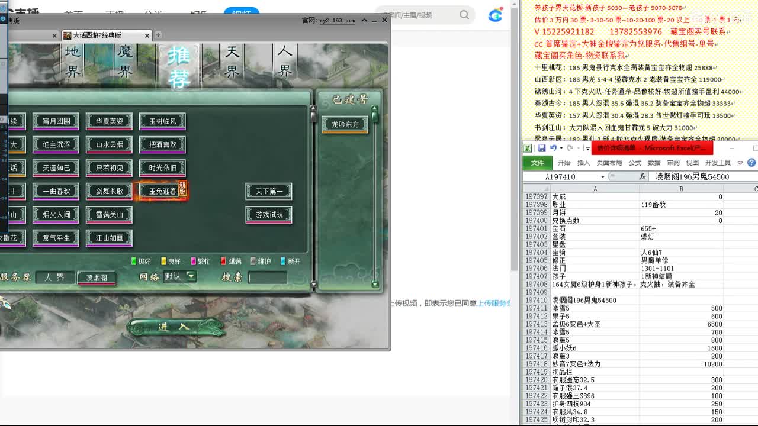The width and height of the screenshot is (758, 426).
Task: Switch to the 审阅 ribbon tab
Action: click(x=673, y=163)
